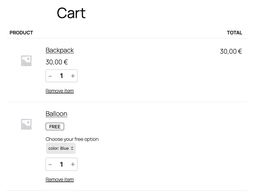259x191 pixels.
Task: Remove the Backpack item from the cart
Action: coord(60,90)
